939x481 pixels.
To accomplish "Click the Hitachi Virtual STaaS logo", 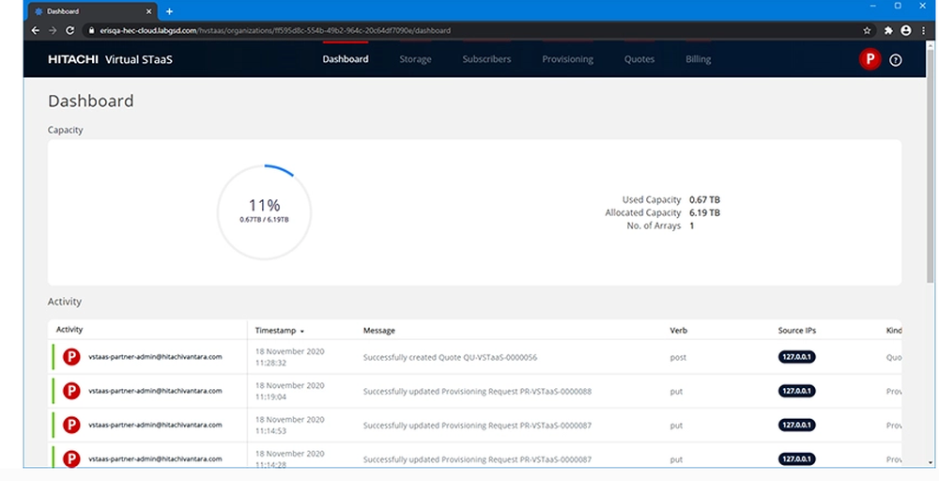I will coord(110,59).
